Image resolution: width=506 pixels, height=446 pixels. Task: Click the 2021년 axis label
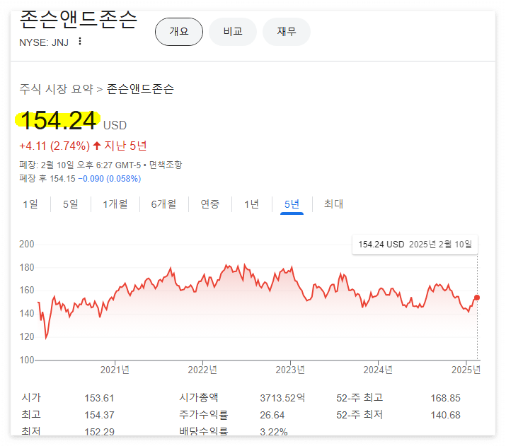click(x=115, y=370)
